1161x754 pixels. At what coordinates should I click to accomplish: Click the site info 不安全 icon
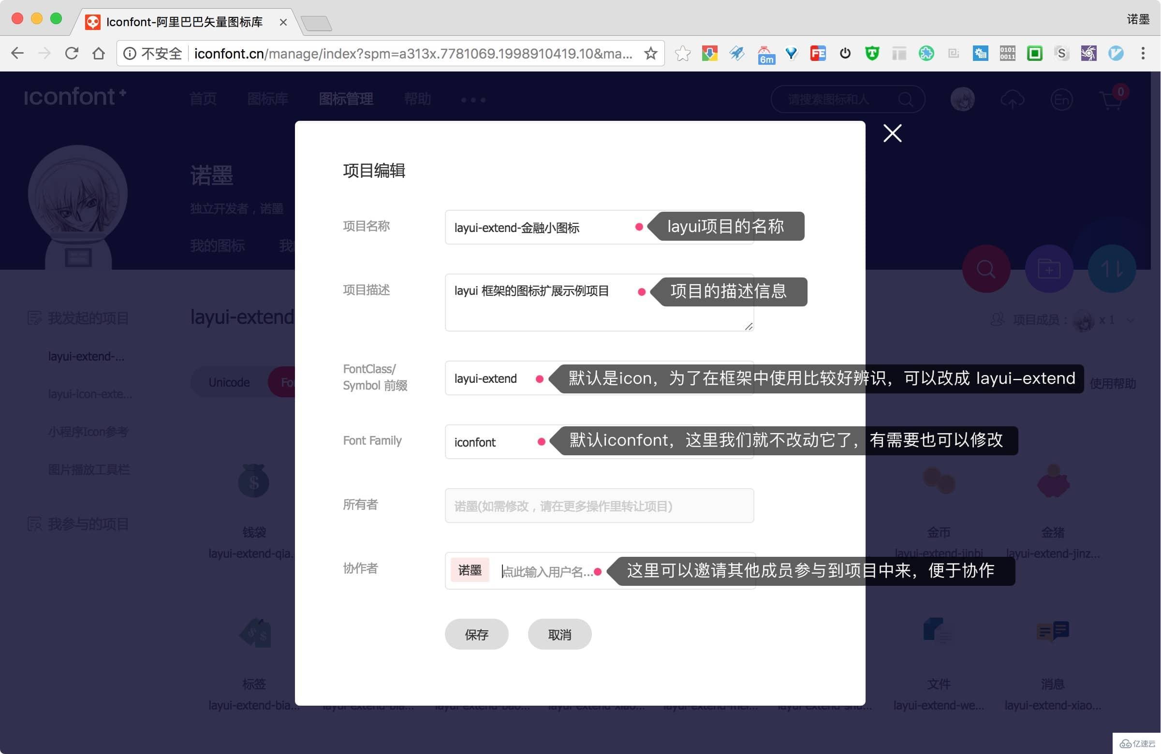pyautogui.click(x=129, y=53)
